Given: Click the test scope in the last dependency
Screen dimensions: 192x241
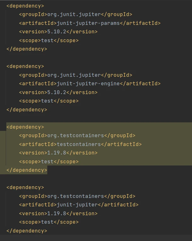Looking at the screenshot, I should pyautogui.click(x=47, y=222).
